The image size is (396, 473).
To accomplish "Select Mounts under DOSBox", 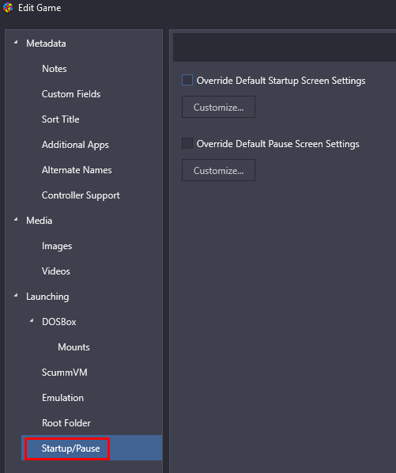I will pyautogui.click(x=74, y=347).
